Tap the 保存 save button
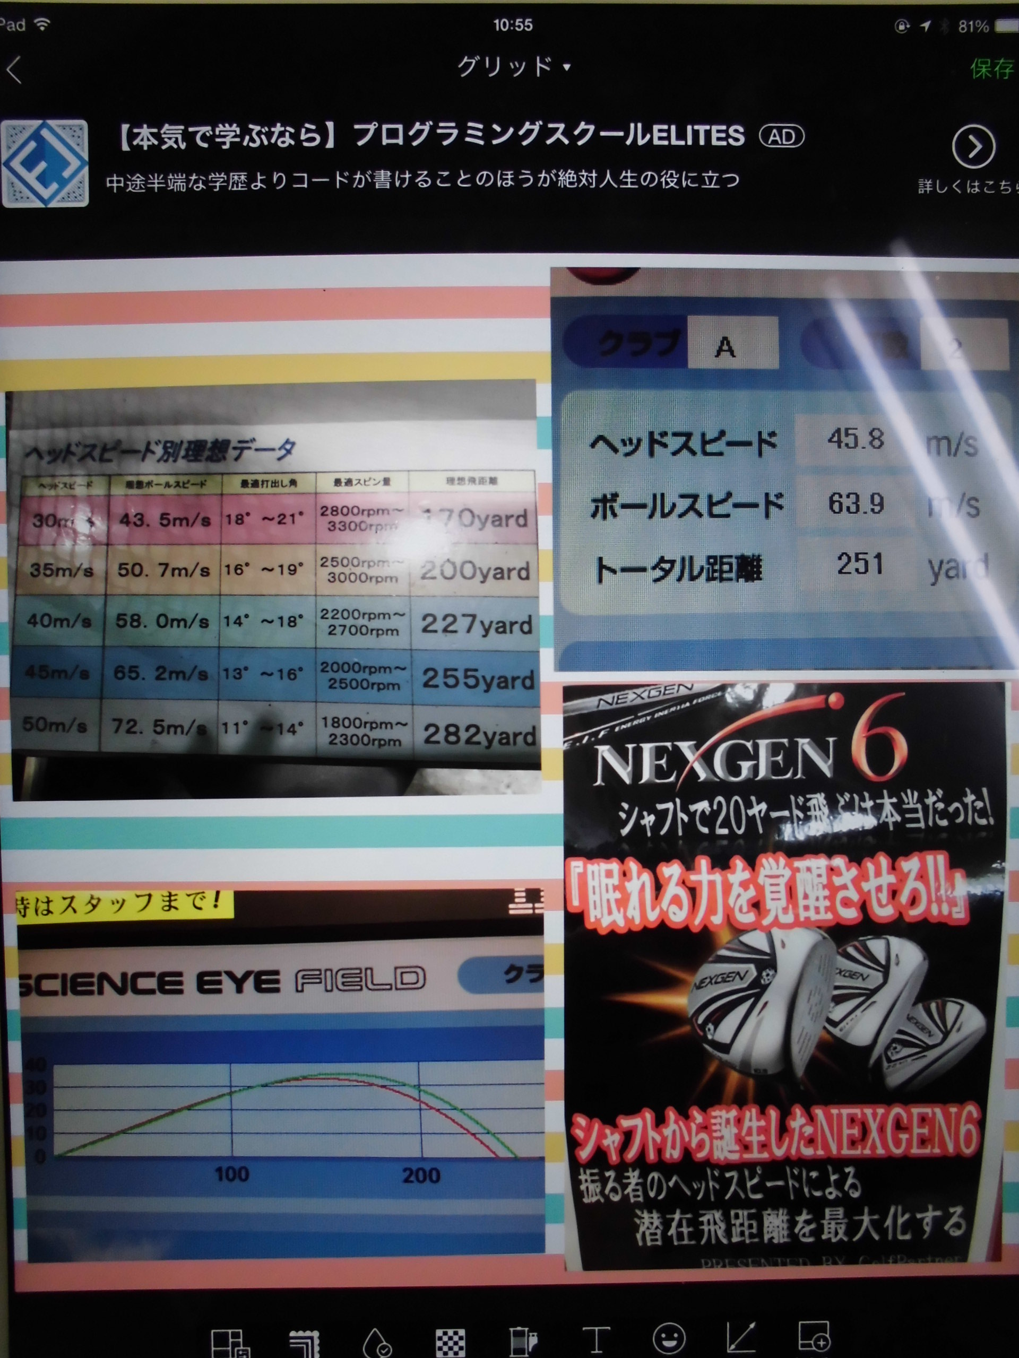 point(992,69)
